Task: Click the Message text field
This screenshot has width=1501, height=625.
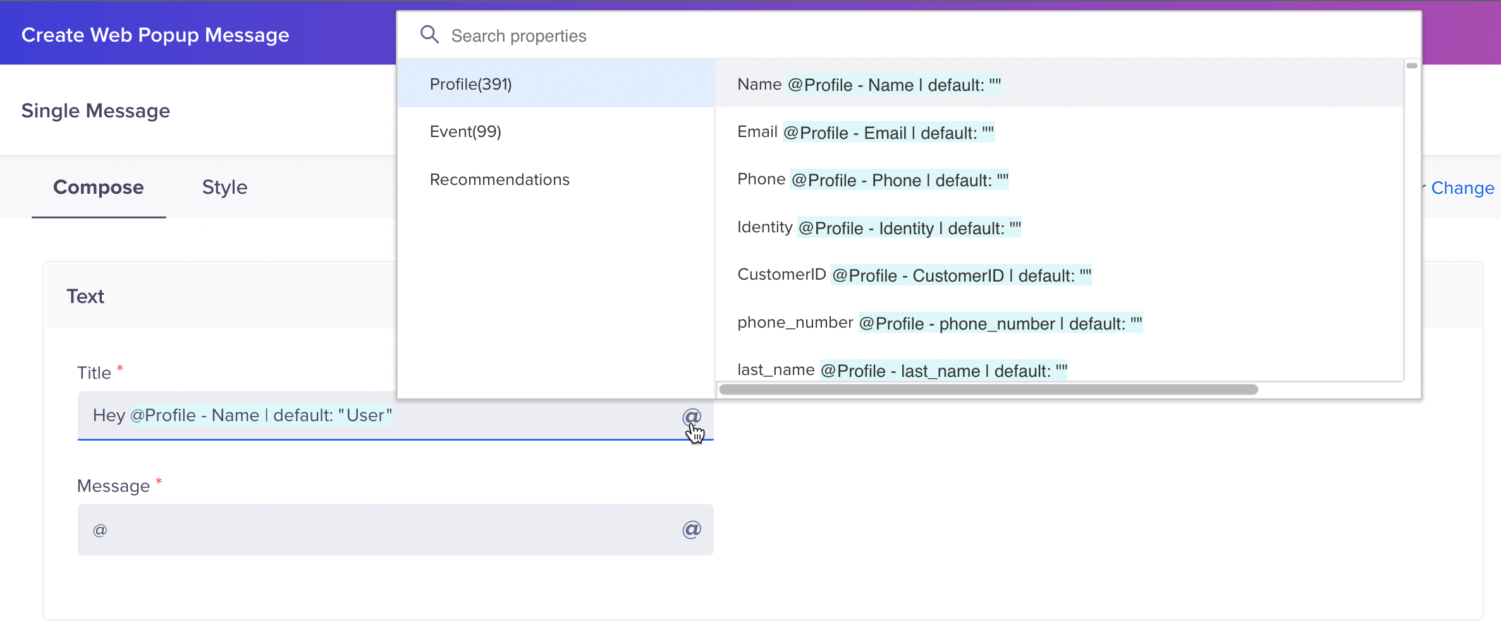Action: pyautogui.click(x=396, y=530)
